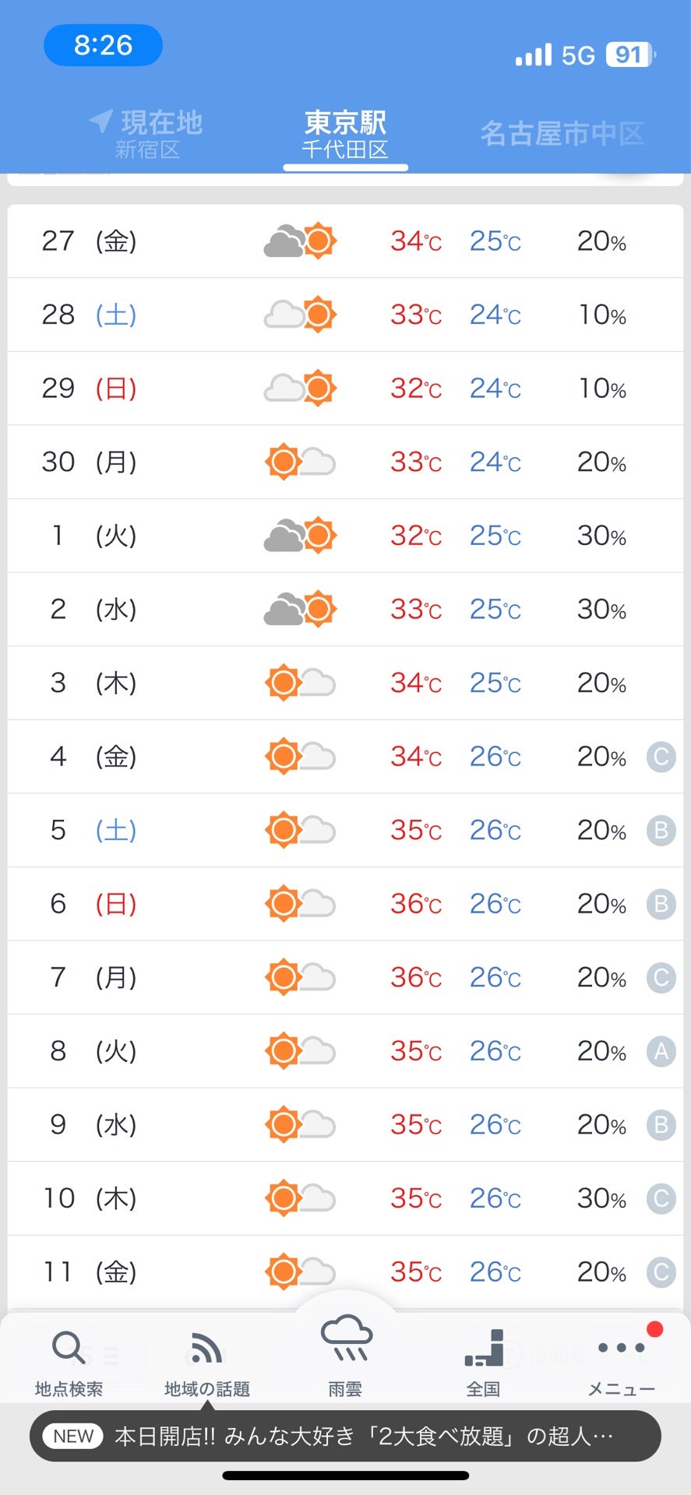Viewport: 691px width, 1495px height.
Task: Select the 6 (日) forecast row
Action: 345,903
